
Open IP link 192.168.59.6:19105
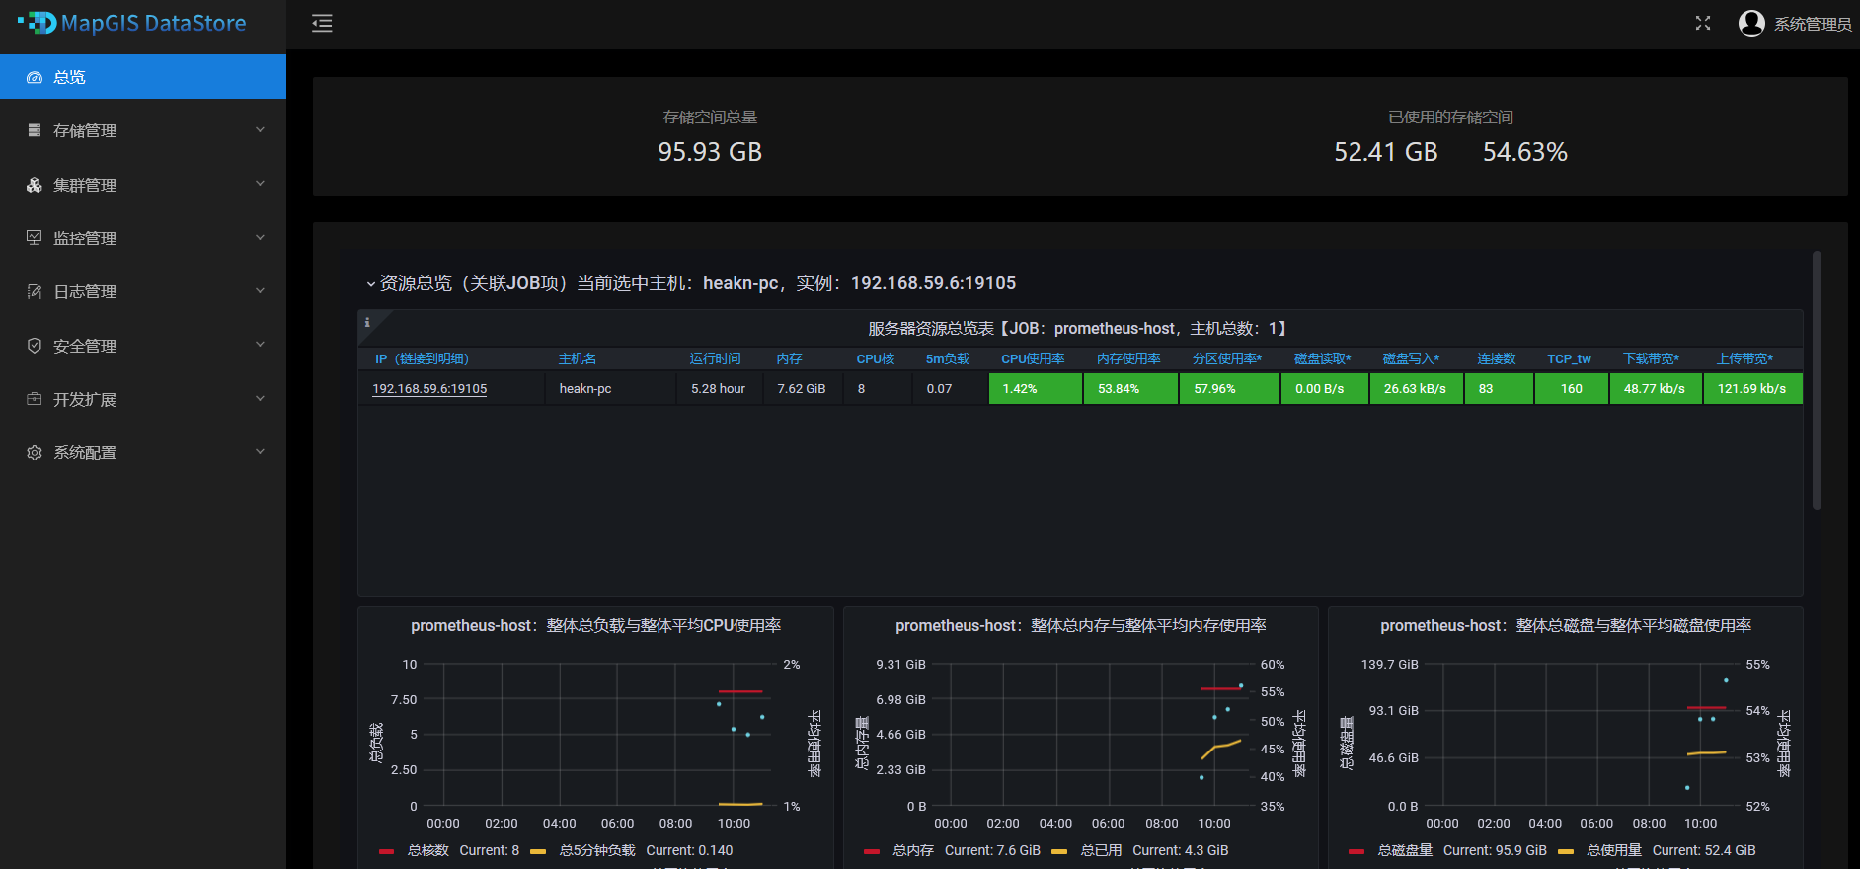(x=429, y=389)
